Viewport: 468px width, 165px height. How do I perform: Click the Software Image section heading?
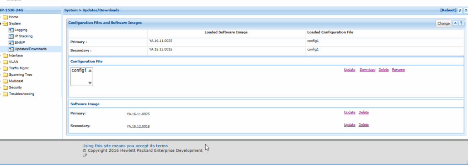tap(85, 104)
